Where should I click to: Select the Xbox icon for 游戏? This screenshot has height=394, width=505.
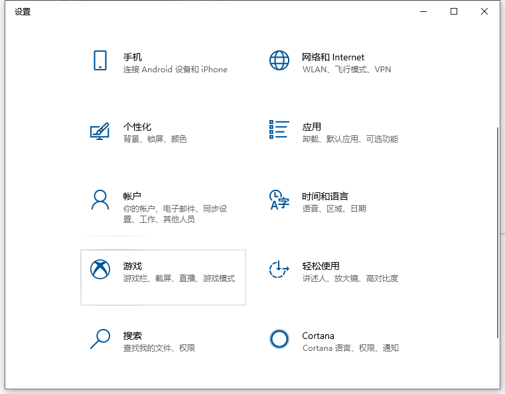(x=100, y=269)
